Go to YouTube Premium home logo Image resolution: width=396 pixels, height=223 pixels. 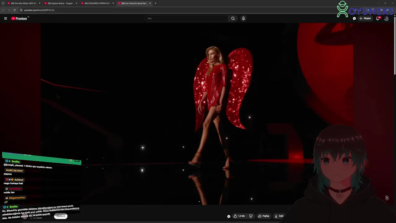coord(20,19)
